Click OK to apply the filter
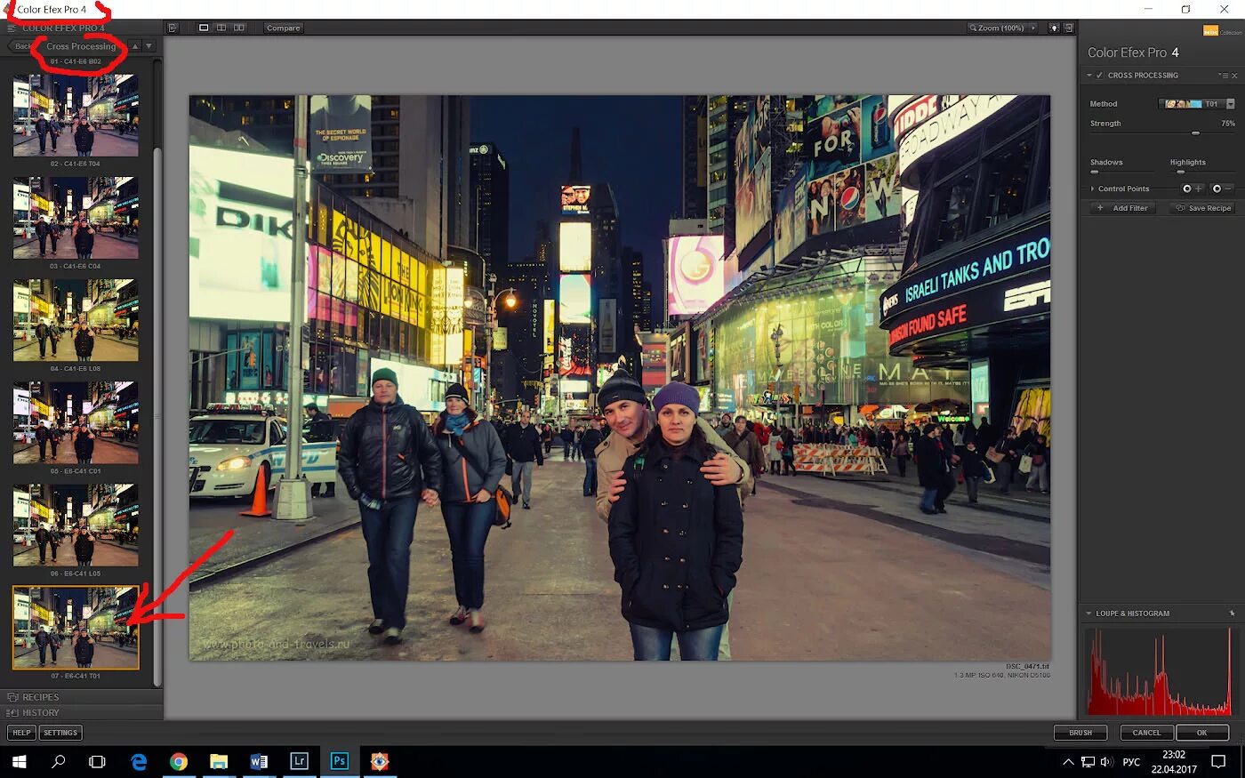 (x=1201, y=733)
